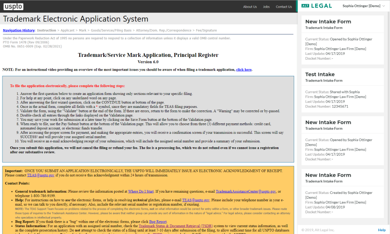Open the Test Intake card
The height and width of the screenshot is (234, 390).
coord(342,90)
